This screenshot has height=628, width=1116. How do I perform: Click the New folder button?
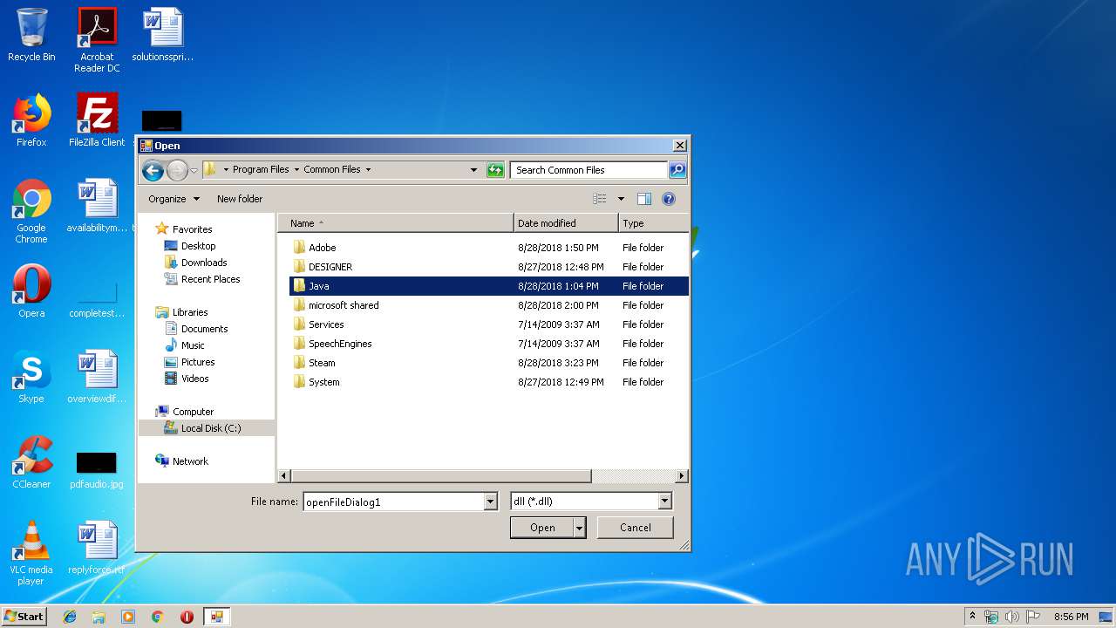click(x=240, y=199)
